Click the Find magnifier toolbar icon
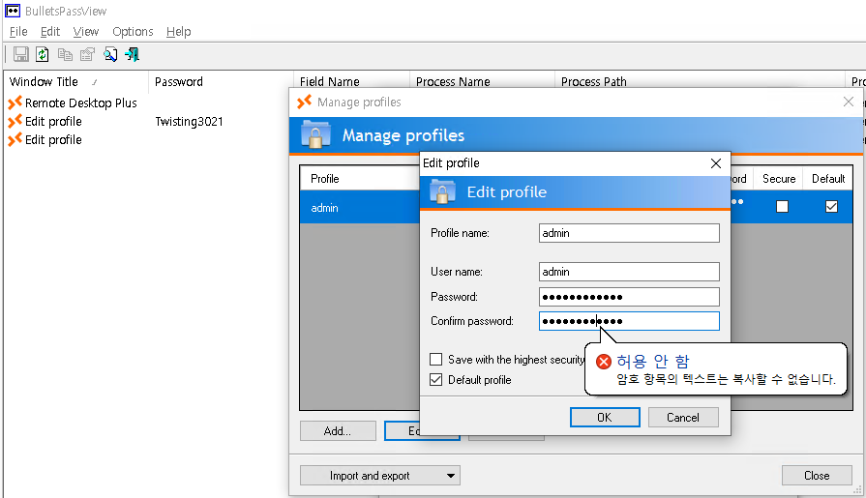Viewport: 866px width, 498px height. pyautogui.click(x=110, y=54)
